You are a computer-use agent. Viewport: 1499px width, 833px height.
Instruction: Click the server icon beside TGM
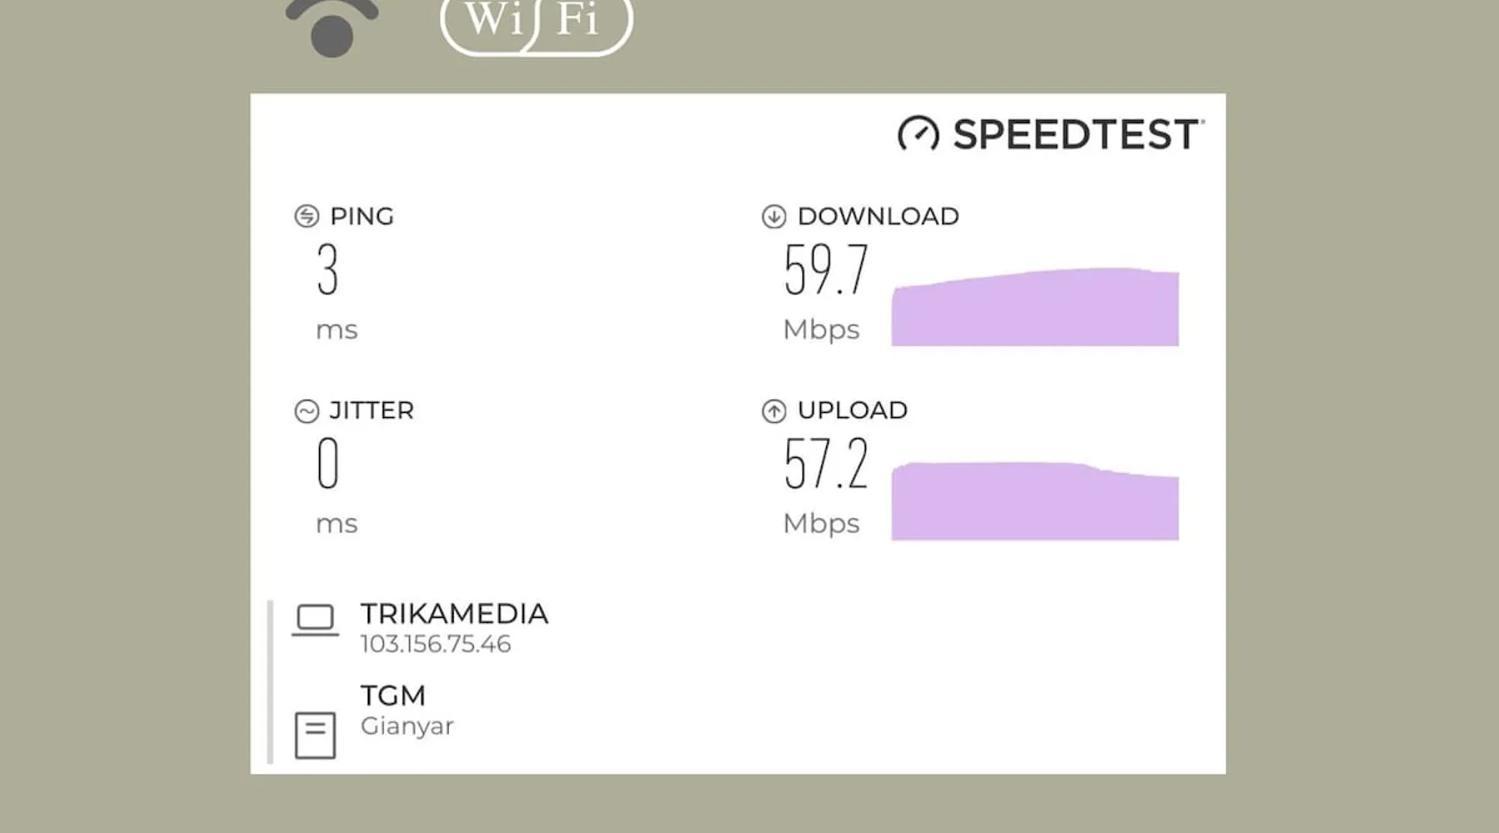[315, 735]
